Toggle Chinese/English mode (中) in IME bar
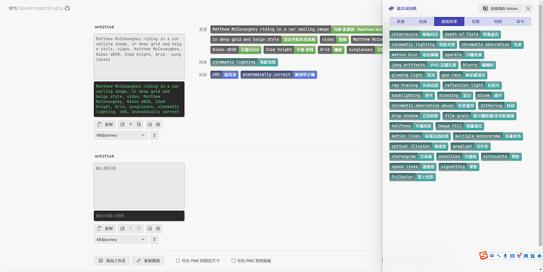The width and height of the screenshot is (543, 272). (492, 256)
